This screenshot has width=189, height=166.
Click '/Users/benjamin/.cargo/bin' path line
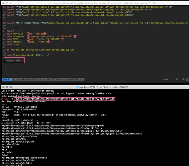18,142
